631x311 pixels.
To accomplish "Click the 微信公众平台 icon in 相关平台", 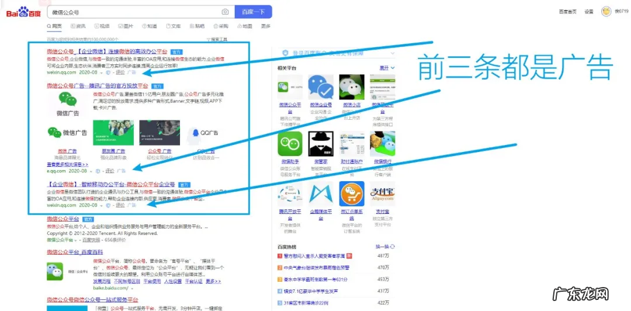I will pyautogui.click(x=290, y=87).
